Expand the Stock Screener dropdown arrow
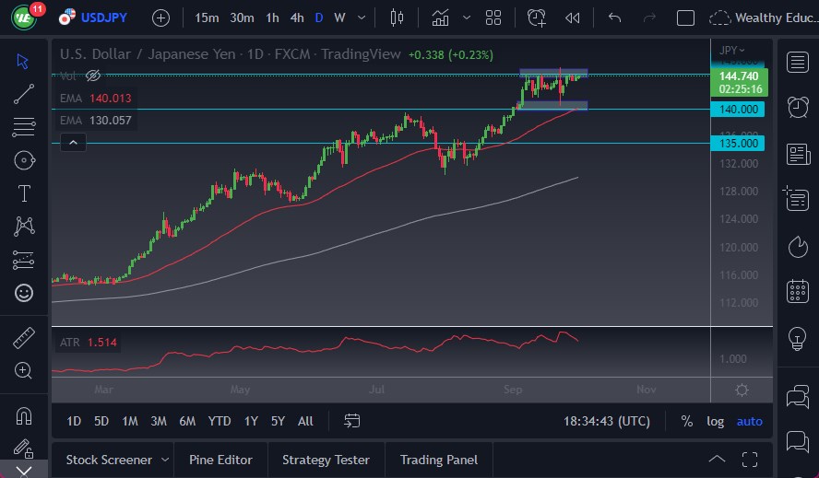The width and height of the screenshot is (819, 478). 165,459
